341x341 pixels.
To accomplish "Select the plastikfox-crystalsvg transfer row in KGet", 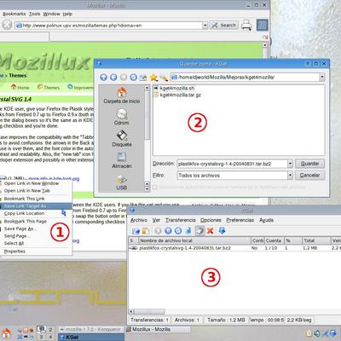I will [234, 248].
